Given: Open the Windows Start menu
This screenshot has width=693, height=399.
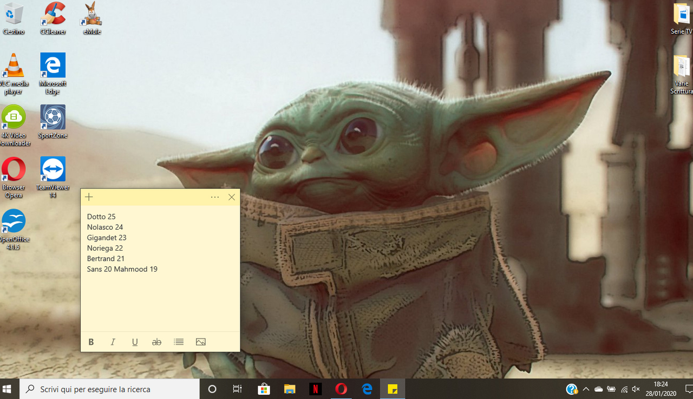Looking at the screenshot, I should tap(8, 389).
